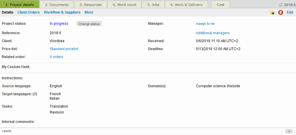Open the Resources tab
Screen dimensions: 296x135
click(90, 5)
